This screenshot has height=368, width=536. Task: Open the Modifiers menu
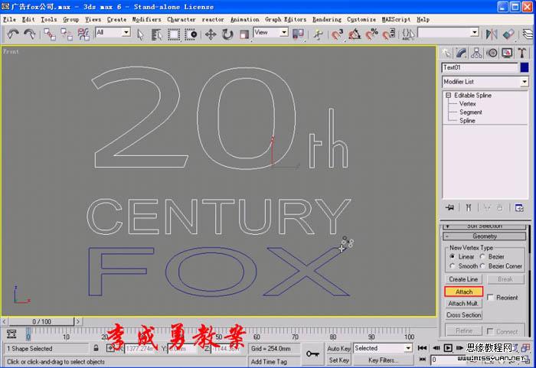(x=147, y=19)
